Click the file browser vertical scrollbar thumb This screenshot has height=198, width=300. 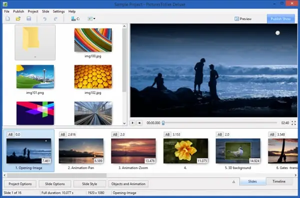coord(124,60)
